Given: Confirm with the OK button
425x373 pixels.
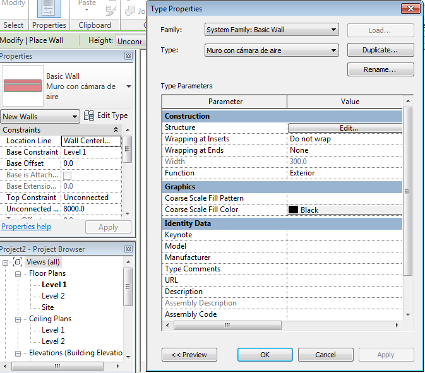Looking at the screenshot, I should click(265, 355).
